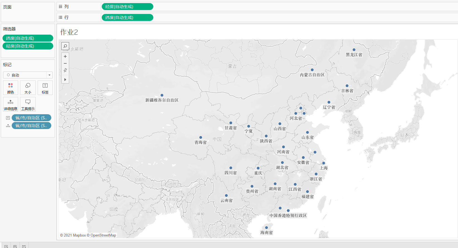Image resolution: width=458 pixels, height=248 pixels.
Task: Click the label type icon beside first 省/市/自治区 pill
Action: (8, 118)
